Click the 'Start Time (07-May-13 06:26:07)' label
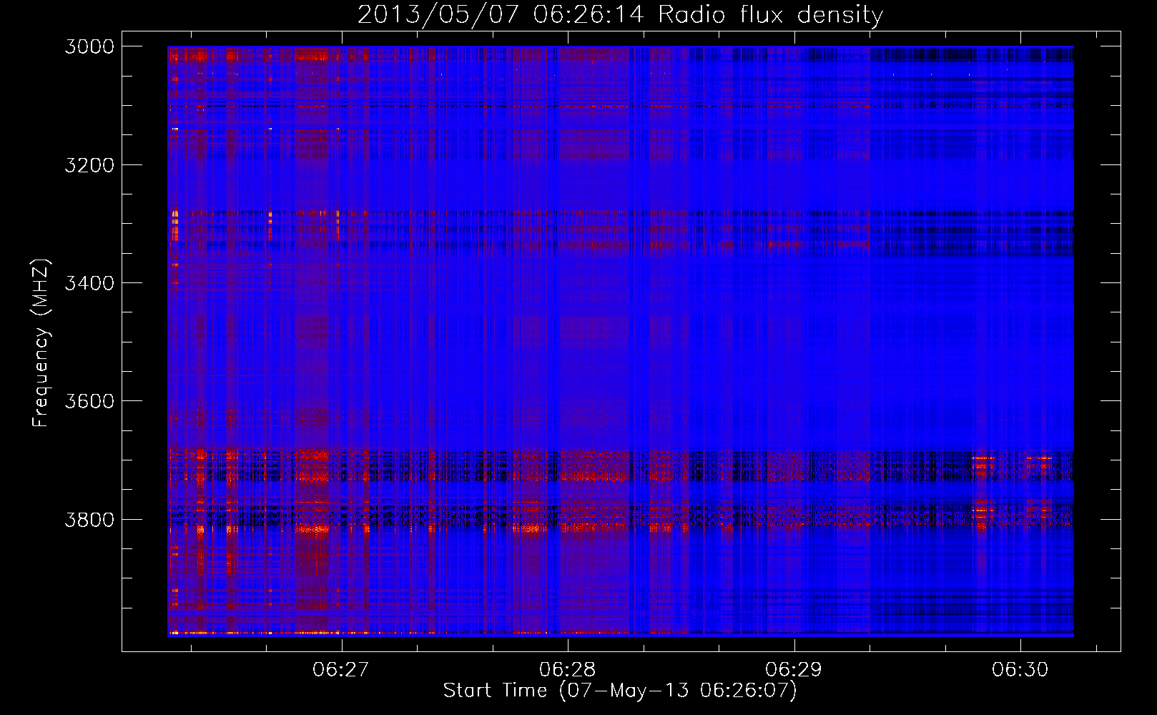Image resolution: width=1157 pixels, height=715 pixels. (x=620, y=691)
